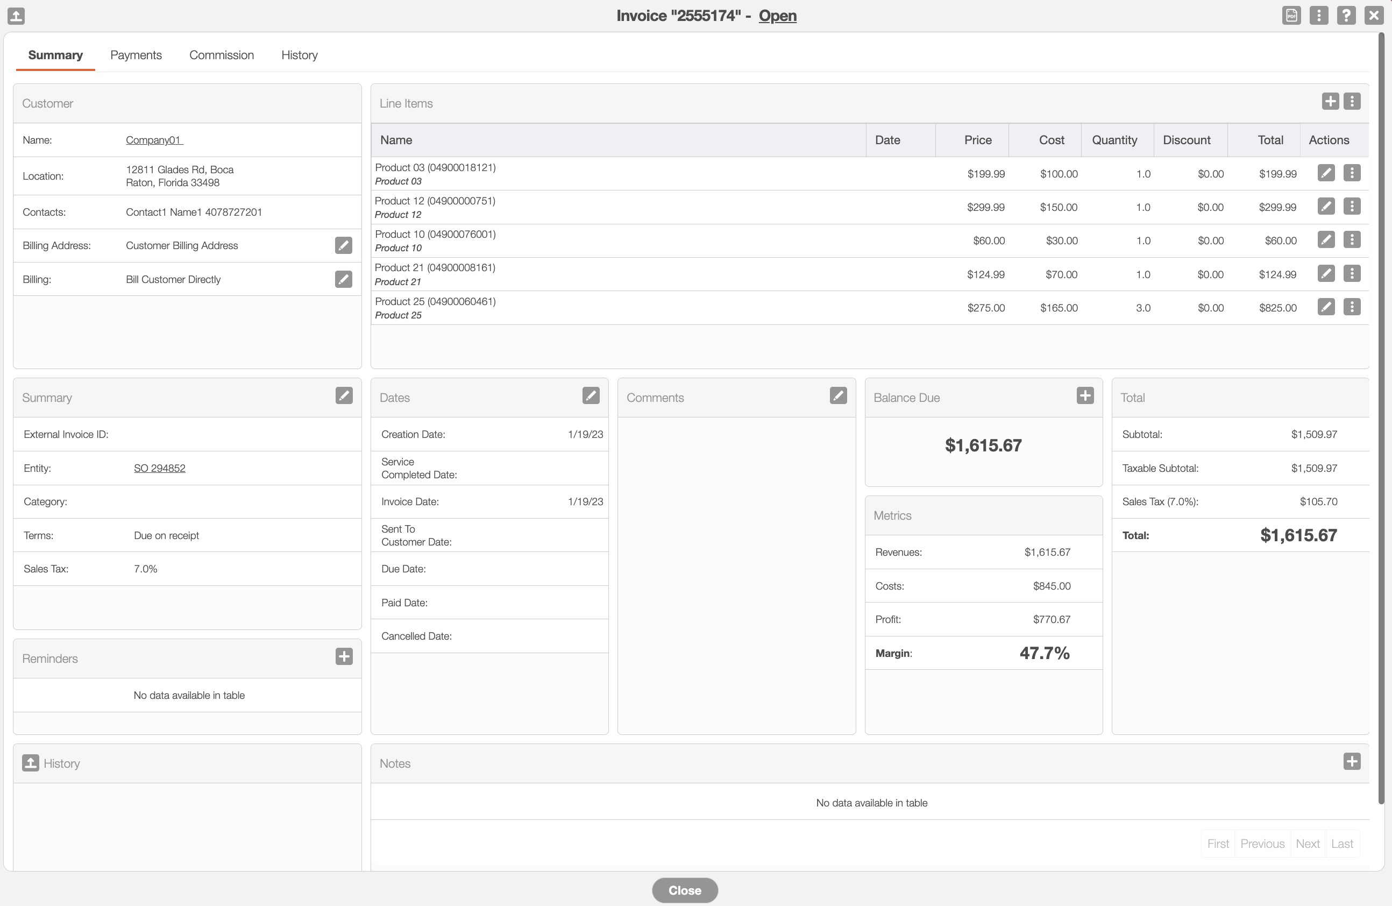The width and height of the screenshot is (1392, 906).
Task: Open the Company01 customer link
Action: [x=154, y=140]
